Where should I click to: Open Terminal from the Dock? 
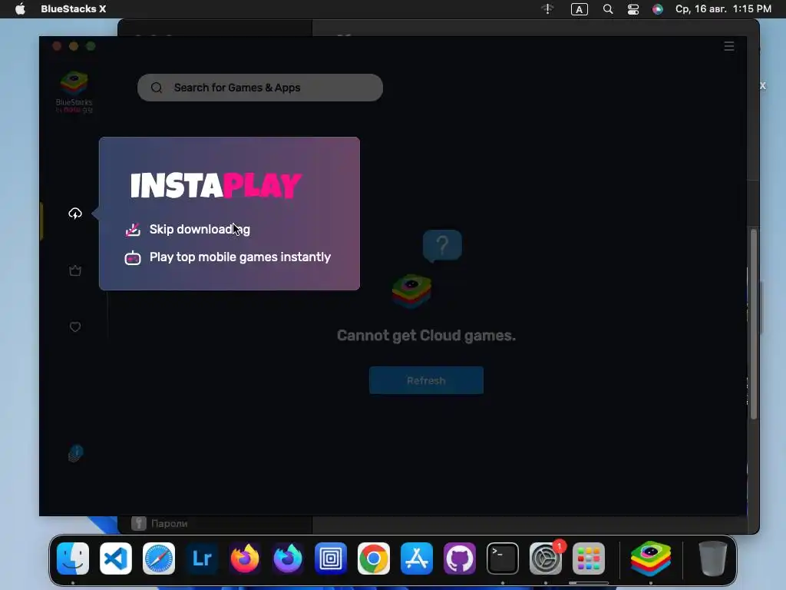point(503,559)
